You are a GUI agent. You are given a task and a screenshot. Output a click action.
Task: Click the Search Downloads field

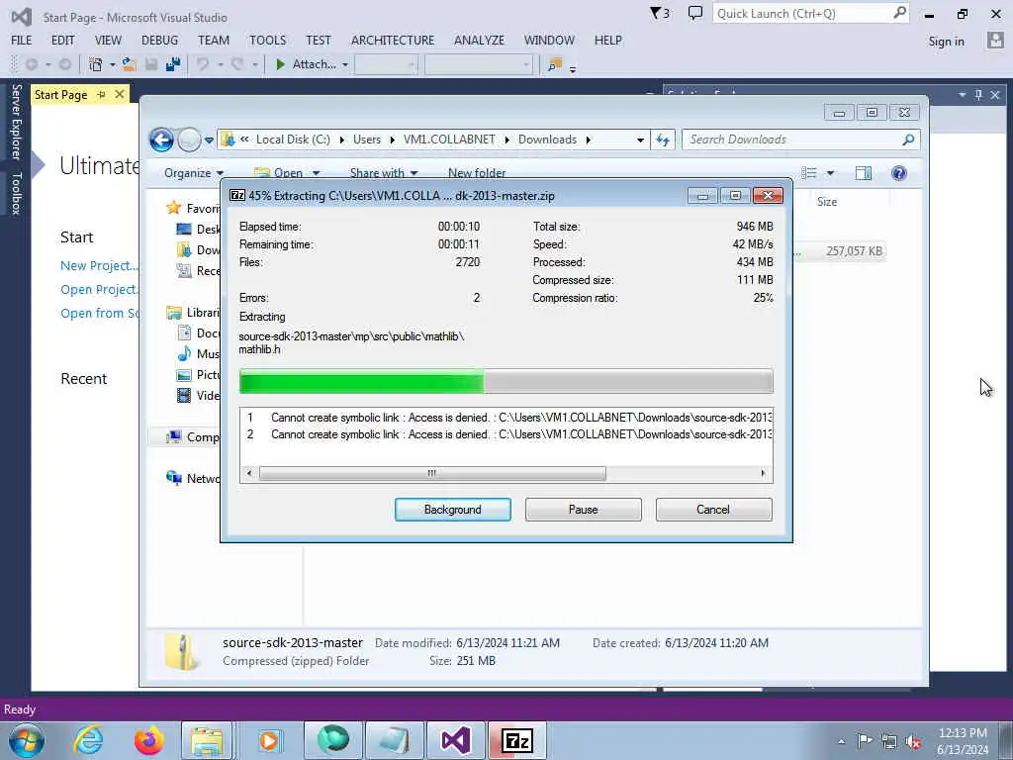click(801, 140)
